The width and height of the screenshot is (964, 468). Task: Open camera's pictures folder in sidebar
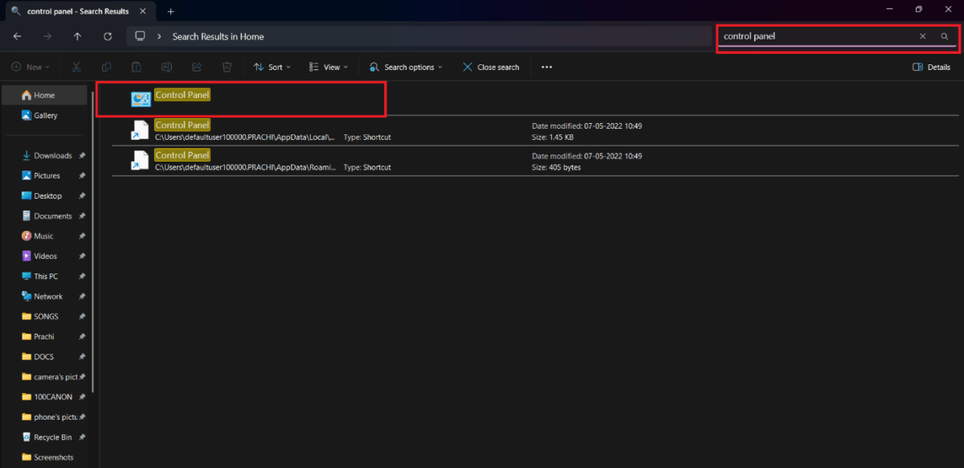click(x=49, y=377)
